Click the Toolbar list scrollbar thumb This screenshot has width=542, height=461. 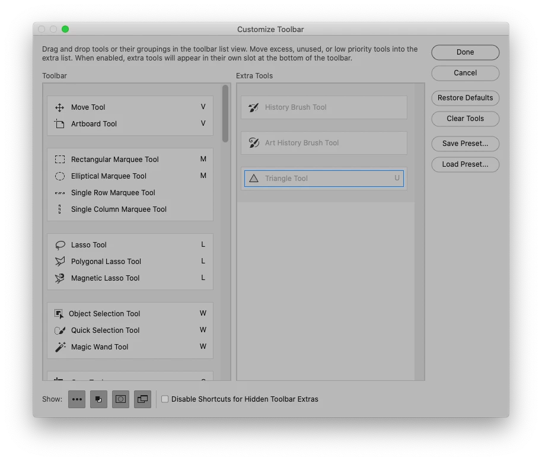tap(225, 113)
